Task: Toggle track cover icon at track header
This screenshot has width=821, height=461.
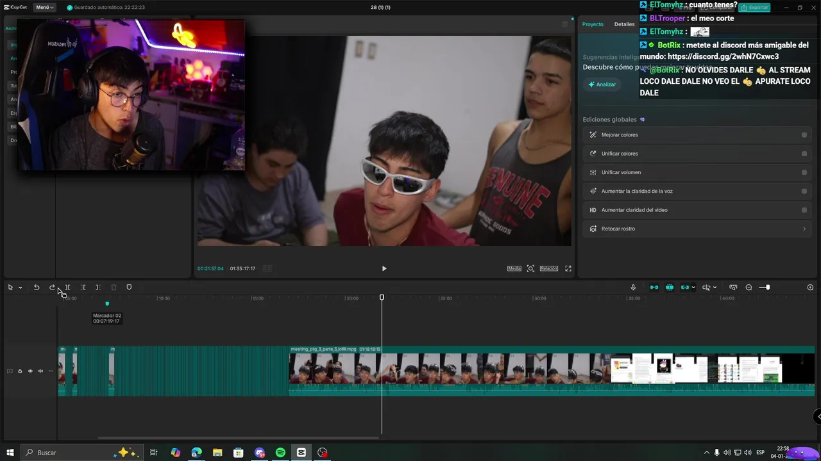Action: tap(10, 371)
